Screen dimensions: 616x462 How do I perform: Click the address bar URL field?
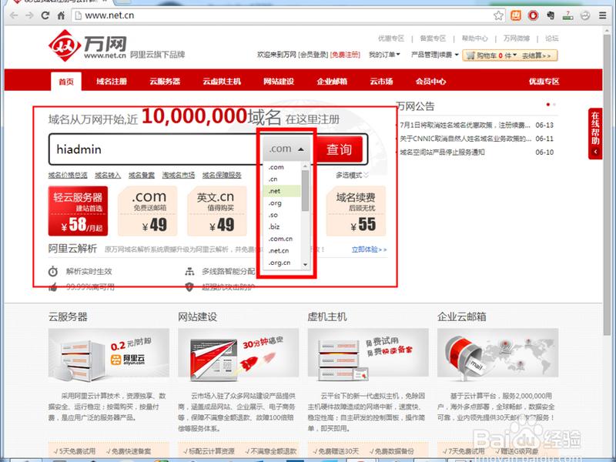pyautogui.click(x=283, y=15)
